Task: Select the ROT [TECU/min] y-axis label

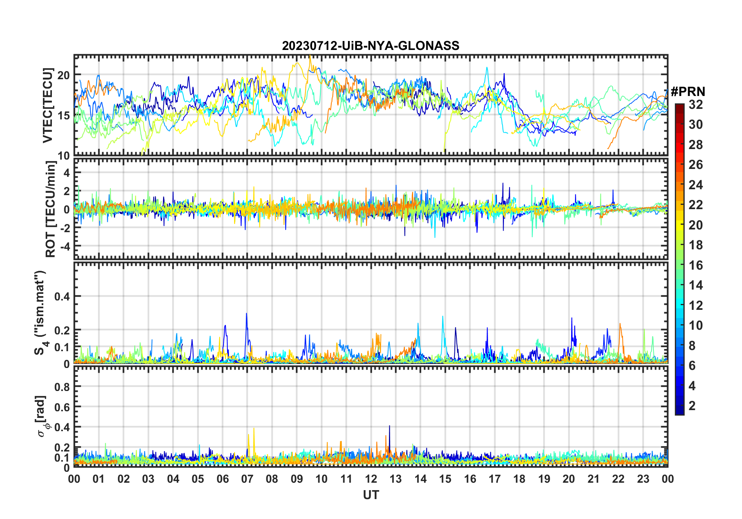Action: 51,209
